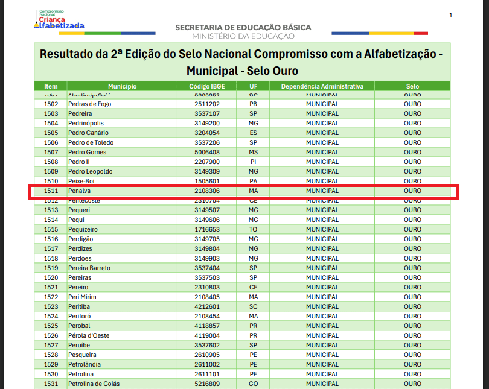Click the Criança Alfabetizada logo

click(61, 20)
